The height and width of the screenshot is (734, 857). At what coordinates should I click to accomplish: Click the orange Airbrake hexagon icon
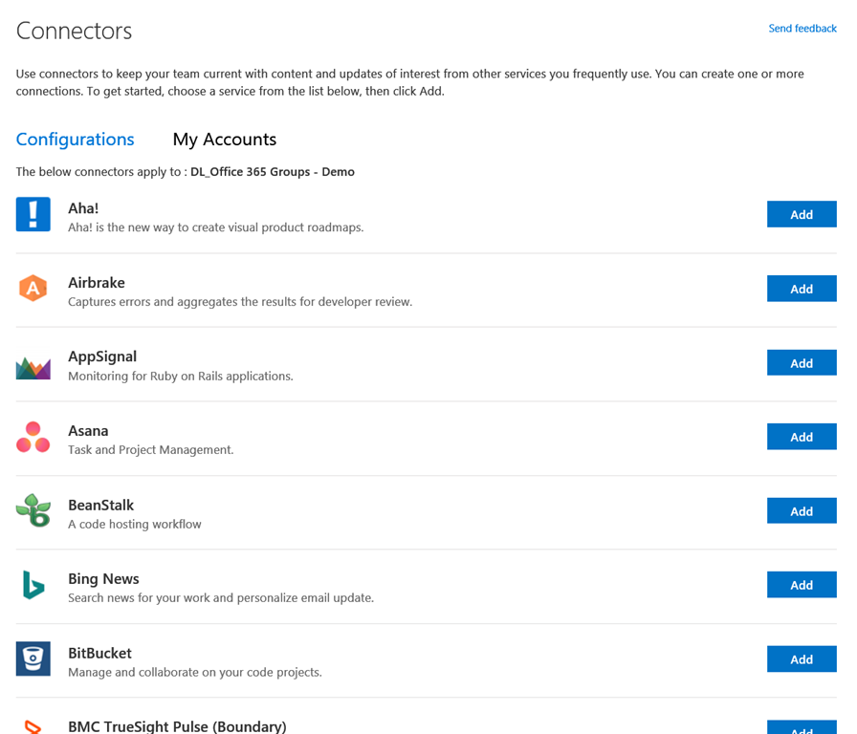[x=33, y=288]
